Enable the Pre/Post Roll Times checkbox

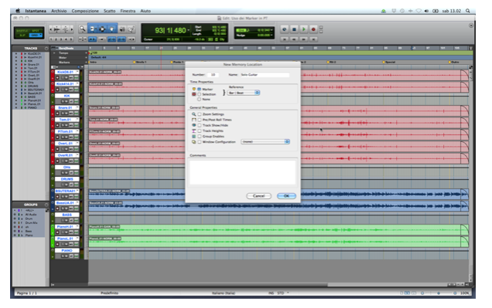pyautogui.click(x=200, y=120)
